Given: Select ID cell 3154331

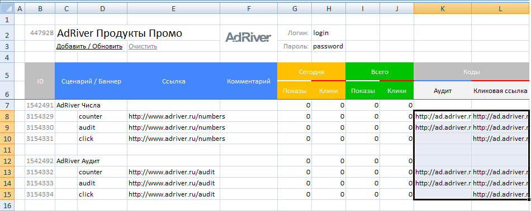Looking at the screenshot, I should click(40, 139).
